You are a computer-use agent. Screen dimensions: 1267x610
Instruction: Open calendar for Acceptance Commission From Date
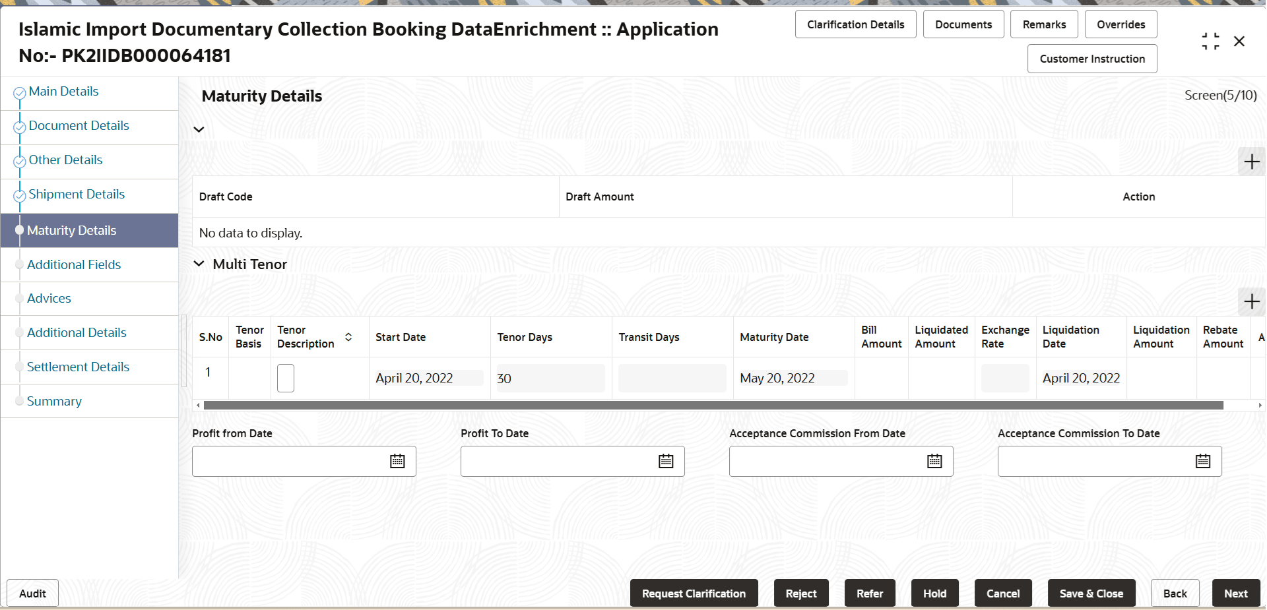934,461
